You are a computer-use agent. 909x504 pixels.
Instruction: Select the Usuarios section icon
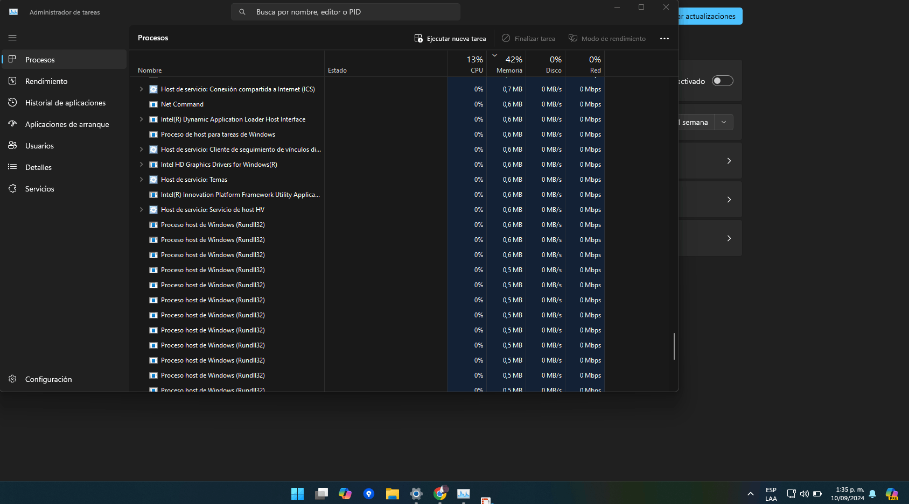pyautogui.click(x=13, y=145)
